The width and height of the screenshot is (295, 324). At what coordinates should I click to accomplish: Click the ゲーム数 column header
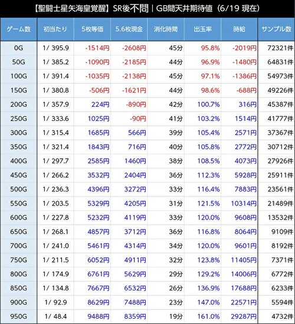[x=19, y=29]
